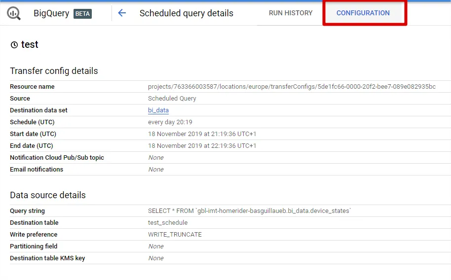Viewport: 451px width, 280px height.
Task: Click the Schedule (UTC) label
Action: [32, 122]
